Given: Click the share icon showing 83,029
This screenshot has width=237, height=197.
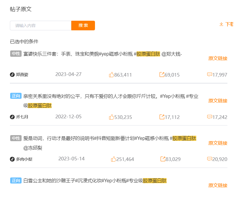Looking at the screenshot, I should tap(163, 159).
